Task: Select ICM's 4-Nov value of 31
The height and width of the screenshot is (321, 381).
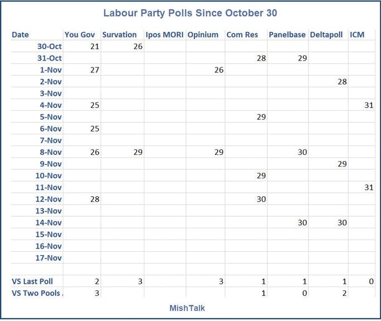Action: point(369,105)
